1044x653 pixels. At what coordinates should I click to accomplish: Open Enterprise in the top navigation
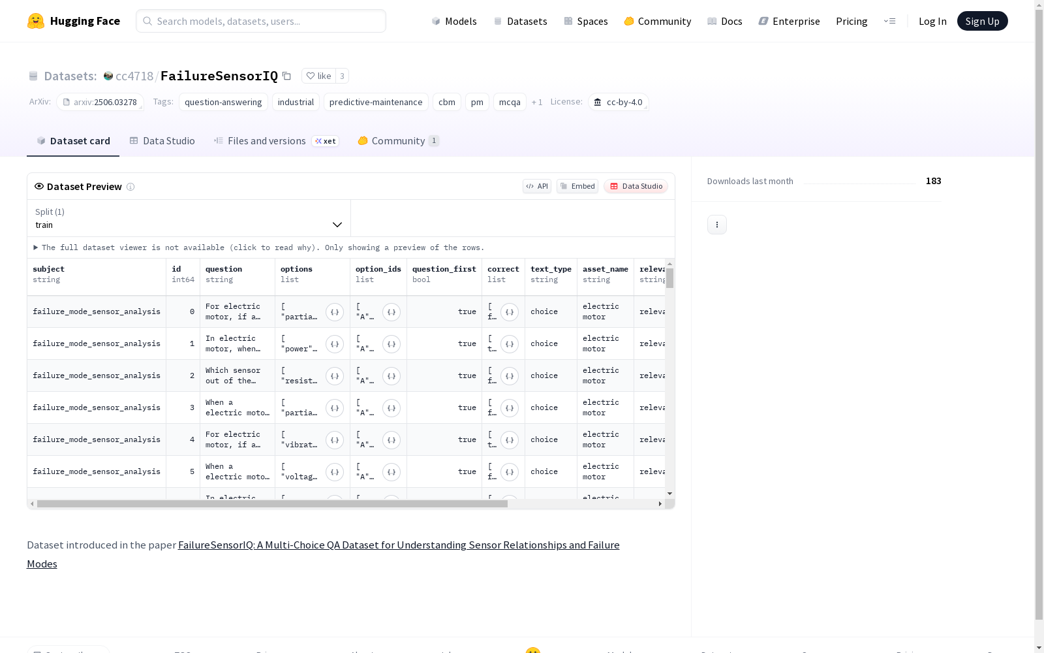tap(790, 21)
